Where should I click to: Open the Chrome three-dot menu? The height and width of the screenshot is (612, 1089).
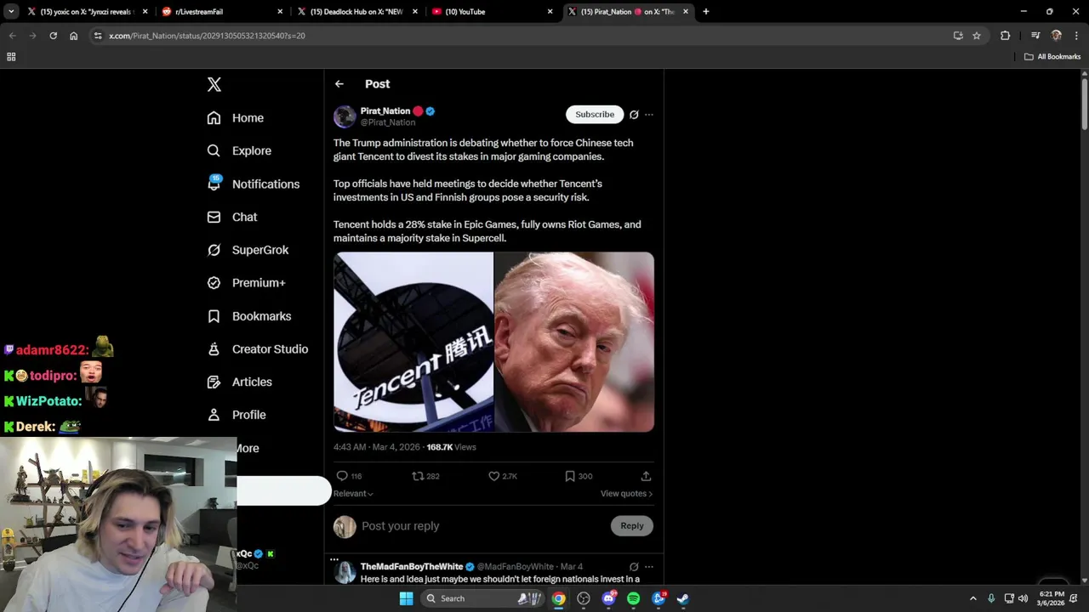tap(1076, 36)
